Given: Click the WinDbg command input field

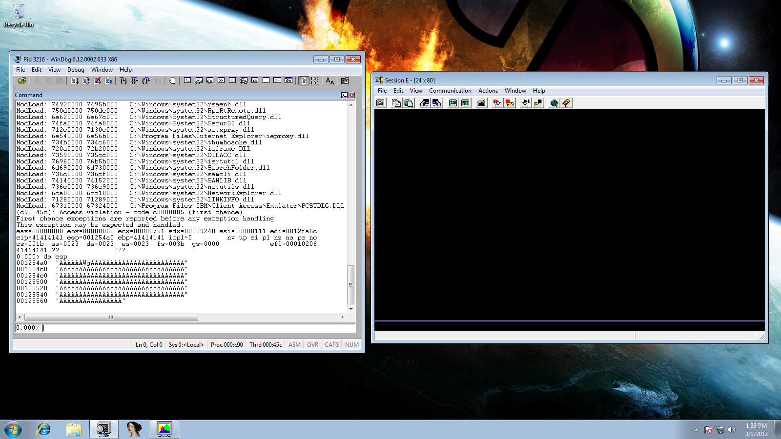Looking at the screenshot, I should pos(199,328).
